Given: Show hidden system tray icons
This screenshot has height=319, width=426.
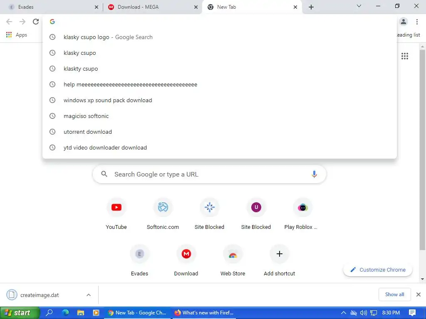Looking at the screenshot, I should (x=343, y=313).
